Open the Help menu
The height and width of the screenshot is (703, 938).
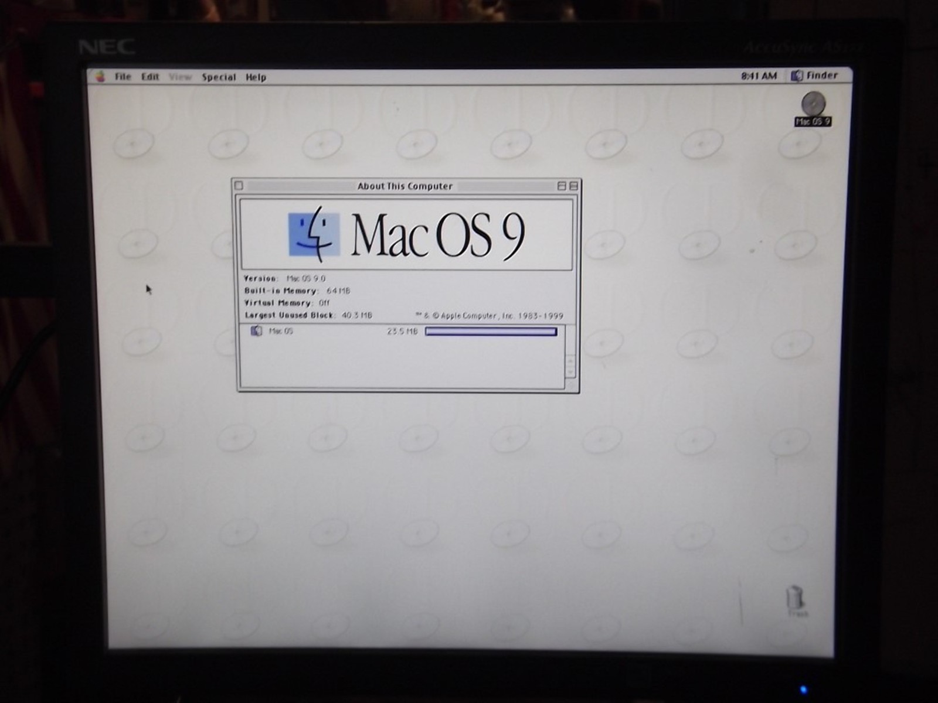(x=256, y=77)
